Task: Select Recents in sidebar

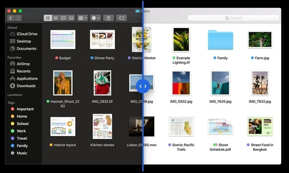Action: pyautogui.click(x=20, y=71)
